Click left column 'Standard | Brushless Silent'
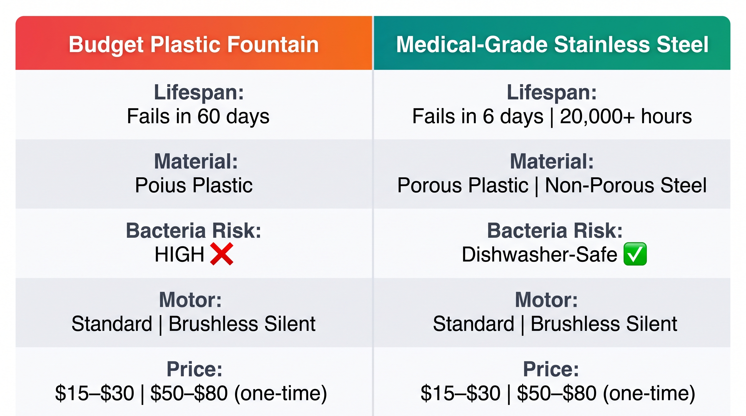The image size is (746, 416). [194, 324]
